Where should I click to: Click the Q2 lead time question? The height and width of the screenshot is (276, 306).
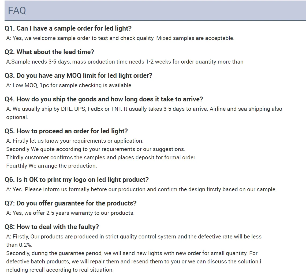point(49,52)
